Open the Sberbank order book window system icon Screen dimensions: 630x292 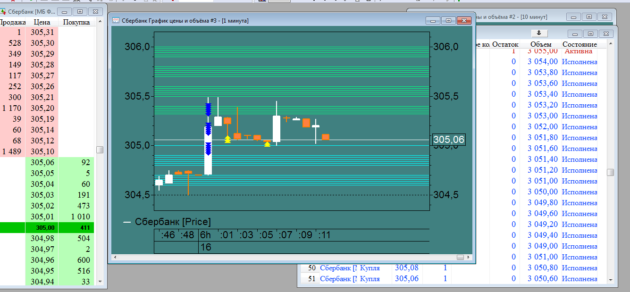click(2, 11)
